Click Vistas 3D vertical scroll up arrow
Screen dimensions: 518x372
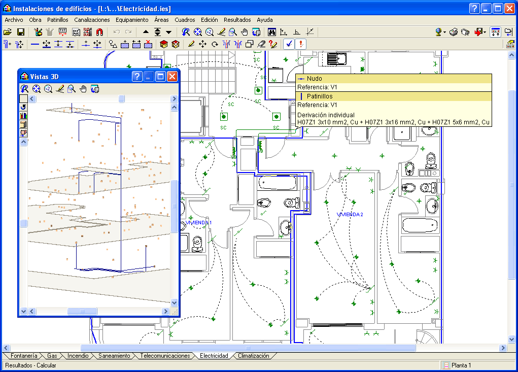coord(174,107)
